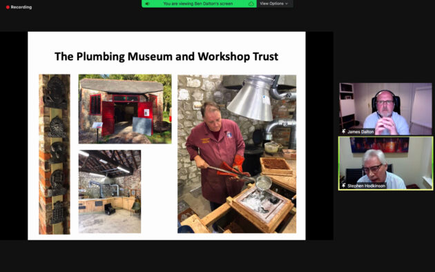
Task: Click the slide title Plumbing Museum and Workshop Trust
Action: (166, 57)
